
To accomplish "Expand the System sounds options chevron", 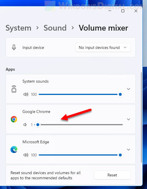I will pyautogui.click(x=129, y=89).
